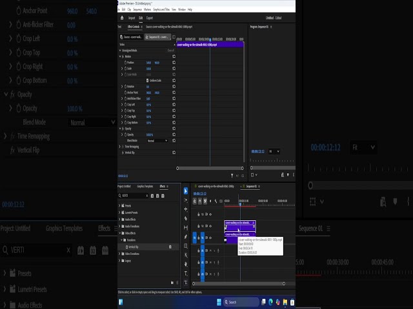Click the Source clip button in Effect Controls
This screenshot has height=309, width=413.
[131, 37]
